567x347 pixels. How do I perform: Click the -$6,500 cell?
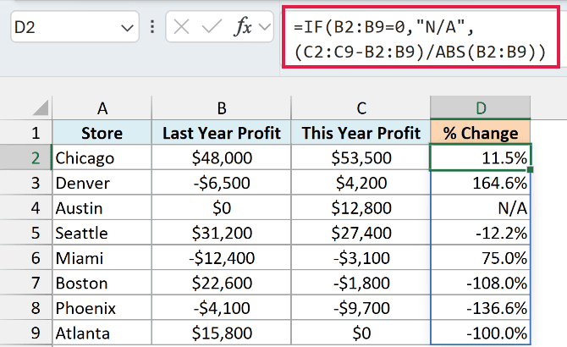point(222,183)
